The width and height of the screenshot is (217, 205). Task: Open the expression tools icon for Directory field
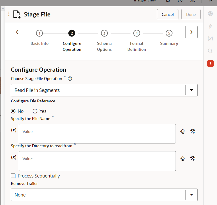193,158
